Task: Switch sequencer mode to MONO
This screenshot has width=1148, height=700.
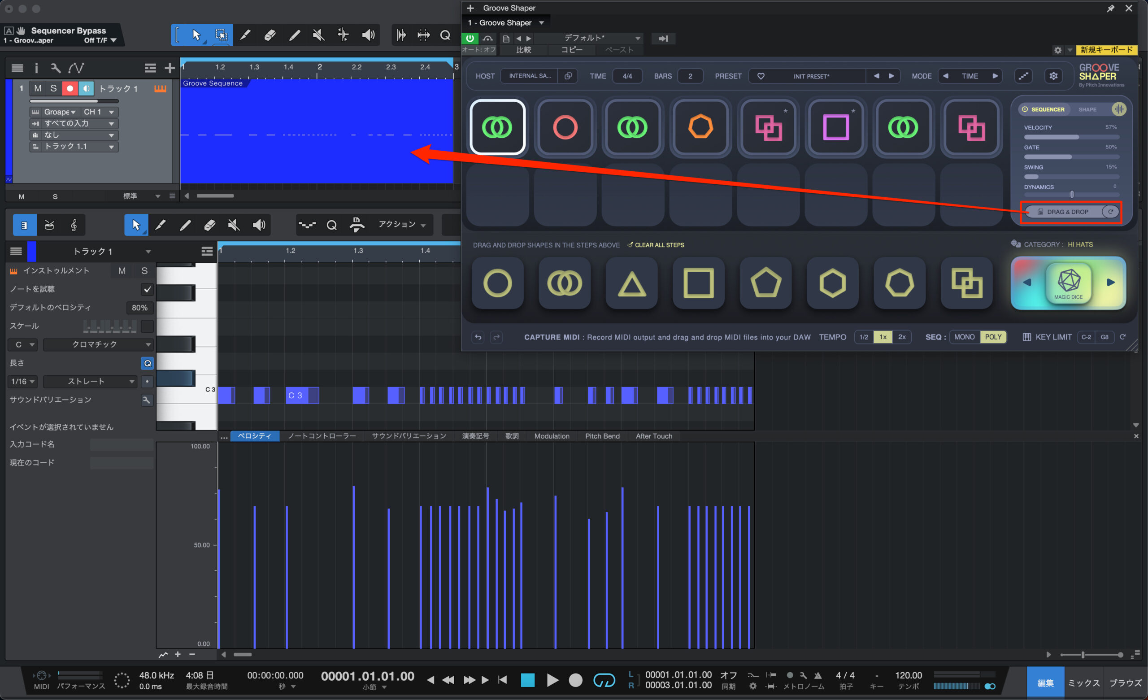Action: point(964,337)
